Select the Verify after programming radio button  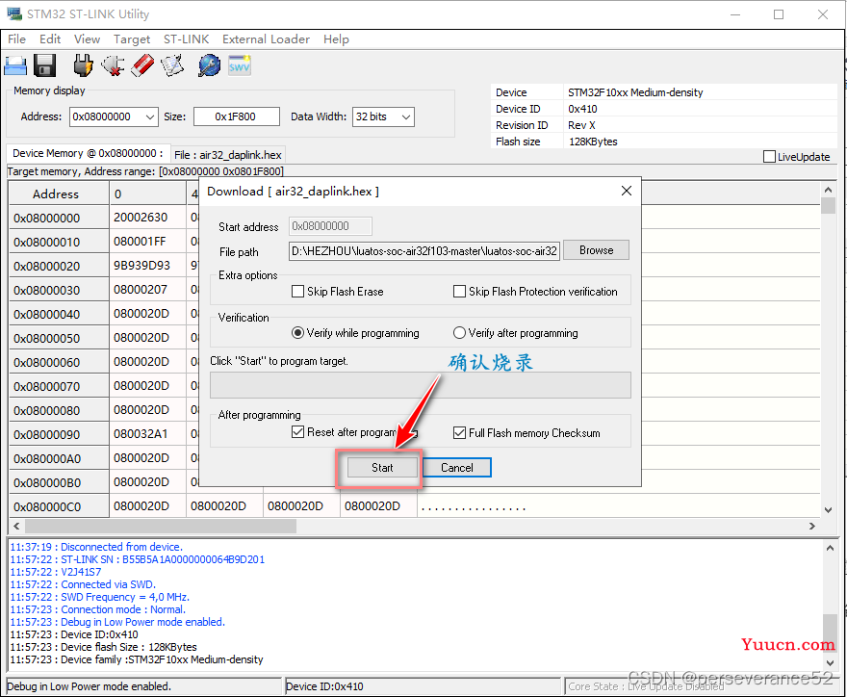(459, 333)
